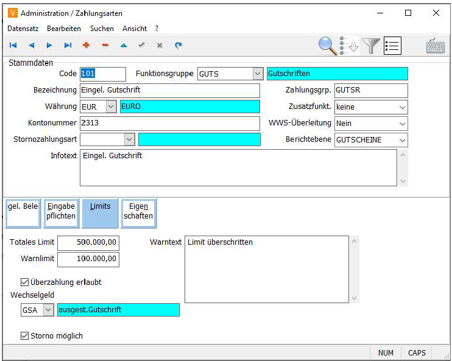Open the on-screen keyboard icon
This screenshot has height=361, width=452.
click(x=435, y=46)
